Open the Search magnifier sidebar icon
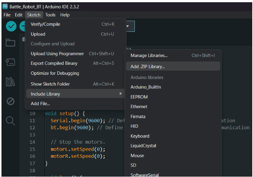Viewport: 253px width, 177px height. coord(10,121)
